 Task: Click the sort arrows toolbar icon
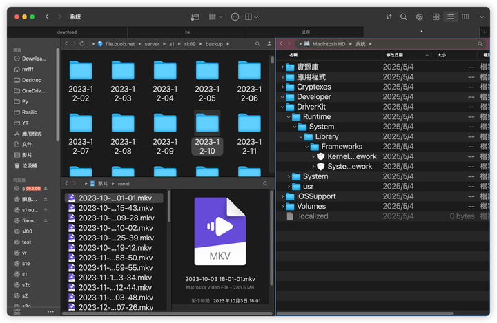click(389, 17)
